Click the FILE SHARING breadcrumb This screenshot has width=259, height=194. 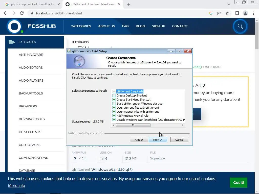tap(80, 42)
